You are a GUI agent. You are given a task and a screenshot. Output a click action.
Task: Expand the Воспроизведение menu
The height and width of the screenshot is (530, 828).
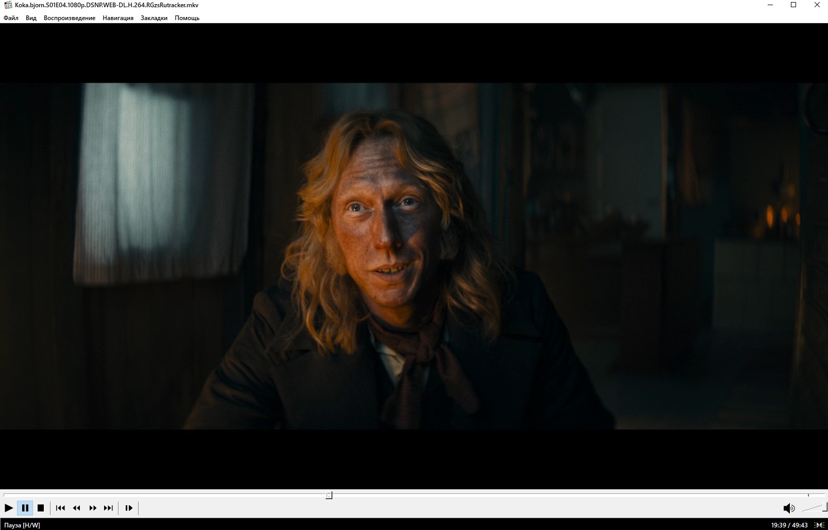click(70, 18)
